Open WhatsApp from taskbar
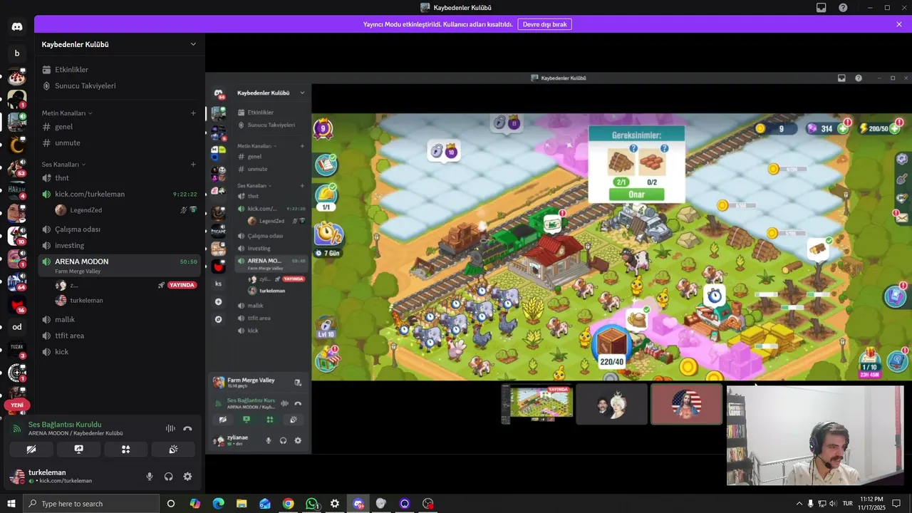The height and width of the screenshot is (513, 912). point(311,504)
